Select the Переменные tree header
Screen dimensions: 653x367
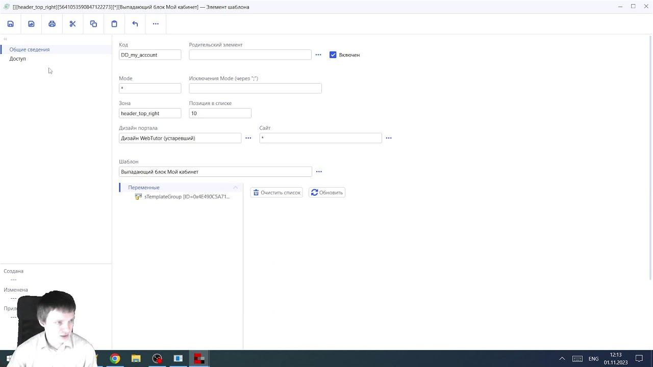coord(144,188)
